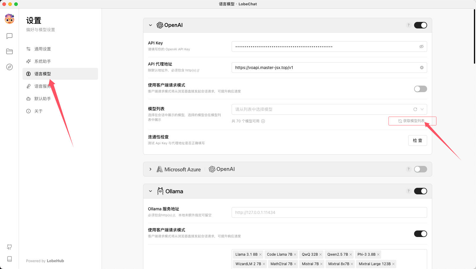
Task: Open 通用设置 settings page
Action: click(60, 49)
